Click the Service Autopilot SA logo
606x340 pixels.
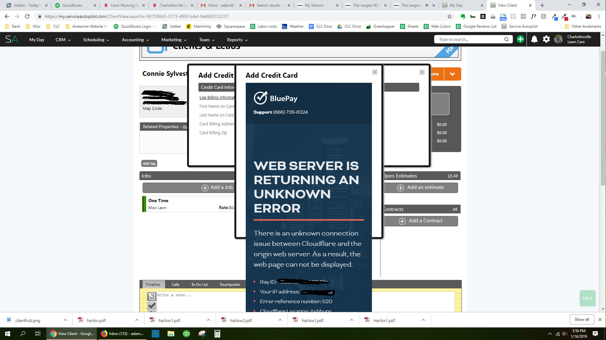point(12,39)
